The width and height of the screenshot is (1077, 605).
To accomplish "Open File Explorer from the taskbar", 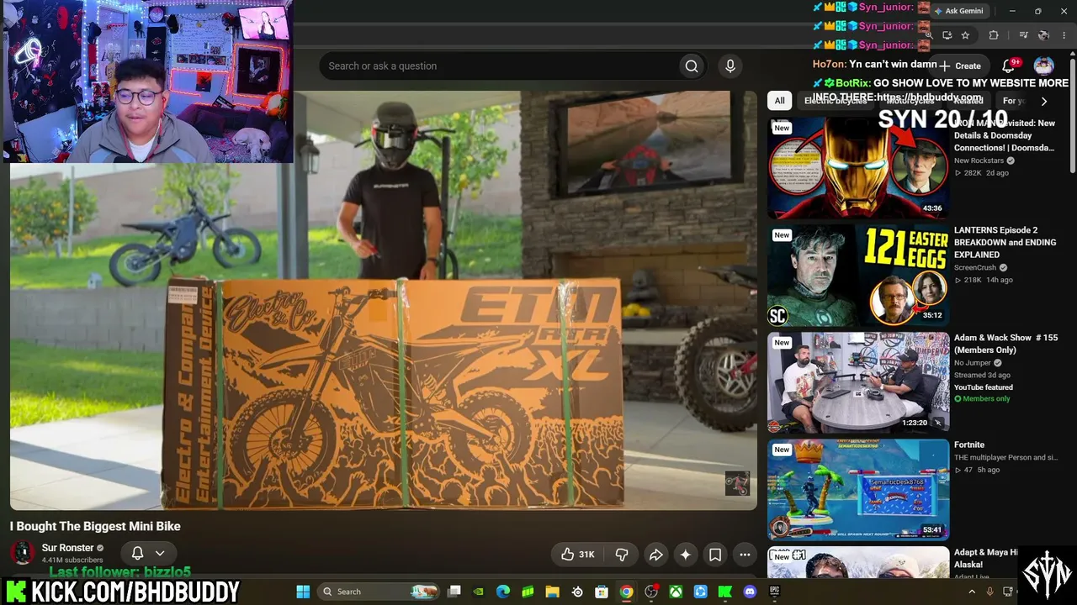I will coord(552,592).
